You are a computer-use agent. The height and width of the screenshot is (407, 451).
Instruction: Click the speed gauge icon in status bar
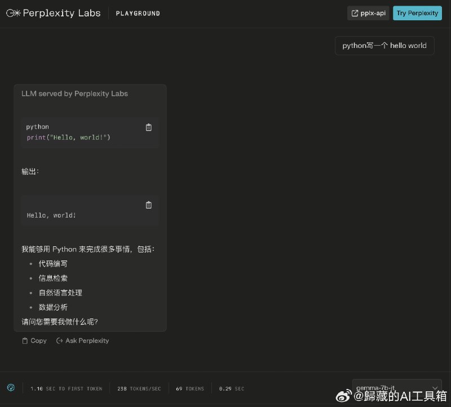click(x=11, y=387)
